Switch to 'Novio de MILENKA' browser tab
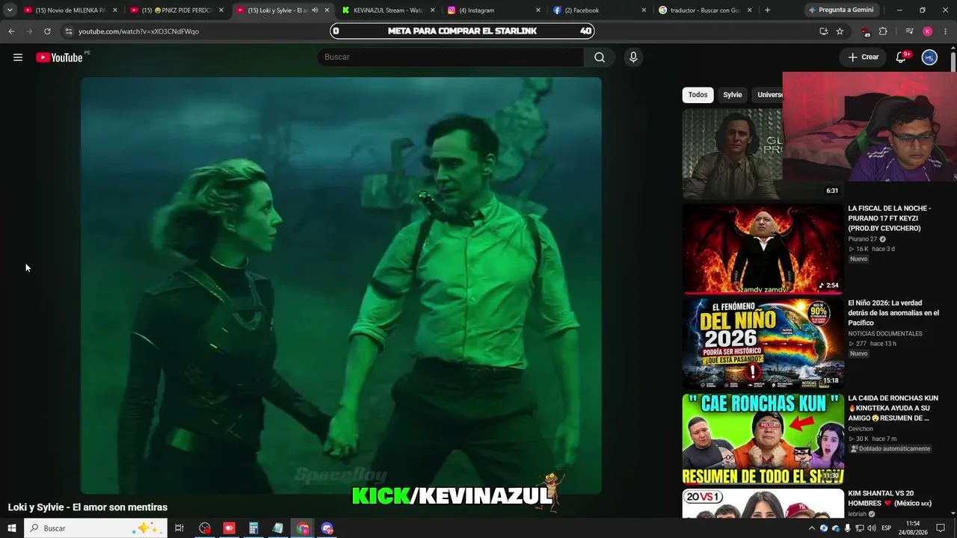This screenshot has height=538, width=957. pyautogui.click(x=70, y=10)
